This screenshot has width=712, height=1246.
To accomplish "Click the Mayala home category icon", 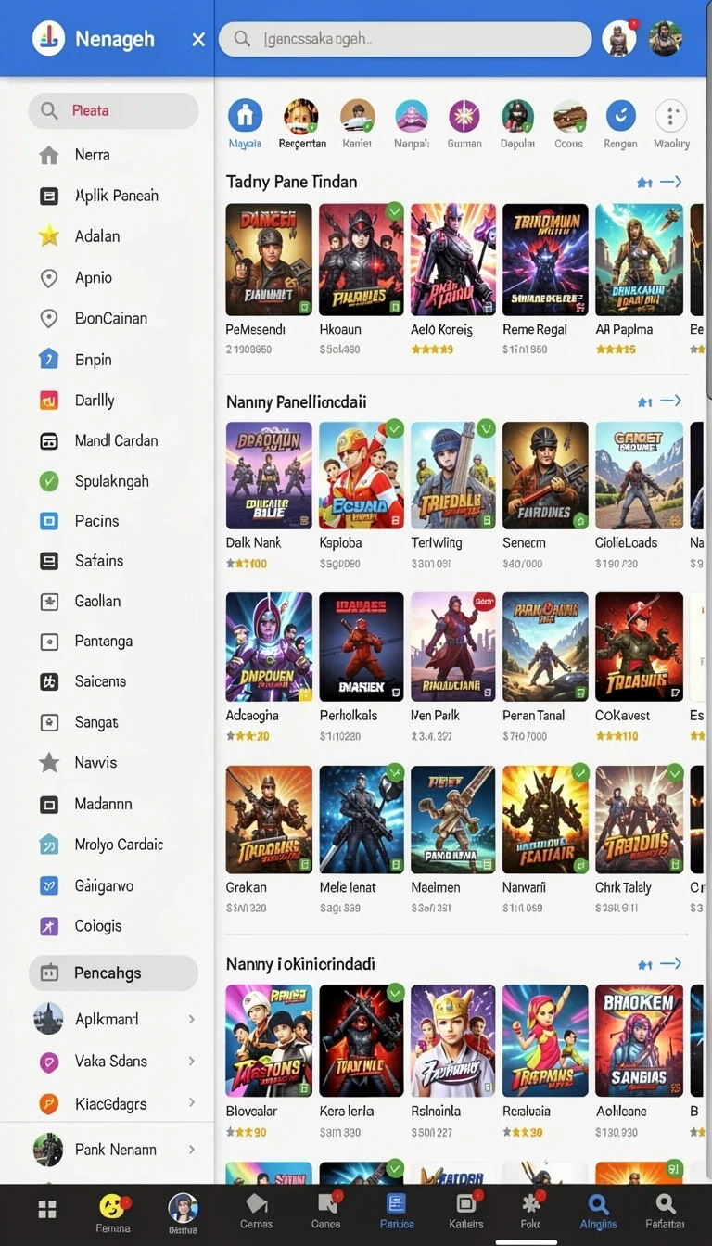I will click(x=246, y=116).
